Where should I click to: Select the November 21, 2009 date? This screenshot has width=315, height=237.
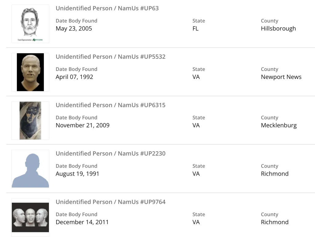(x=82, y=125)
